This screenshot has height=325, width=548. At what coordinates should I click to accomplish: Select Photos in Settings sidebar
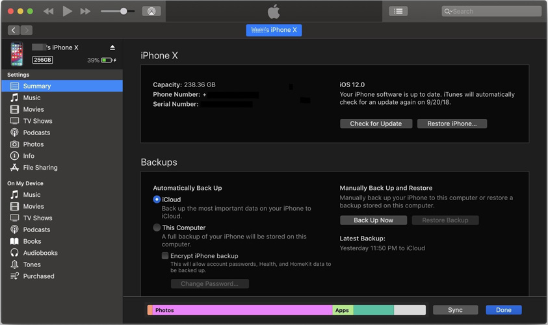(x=33, y=144)
